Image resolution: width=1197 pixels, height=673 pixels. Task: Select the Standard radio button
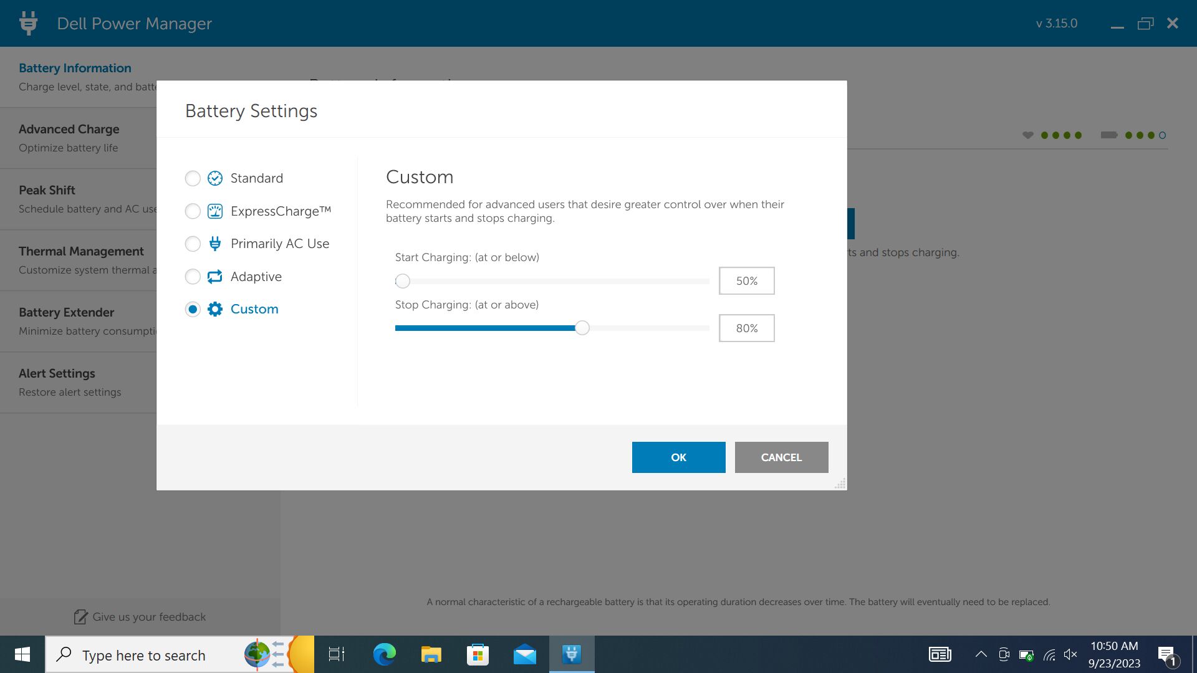tap(193, 178)
